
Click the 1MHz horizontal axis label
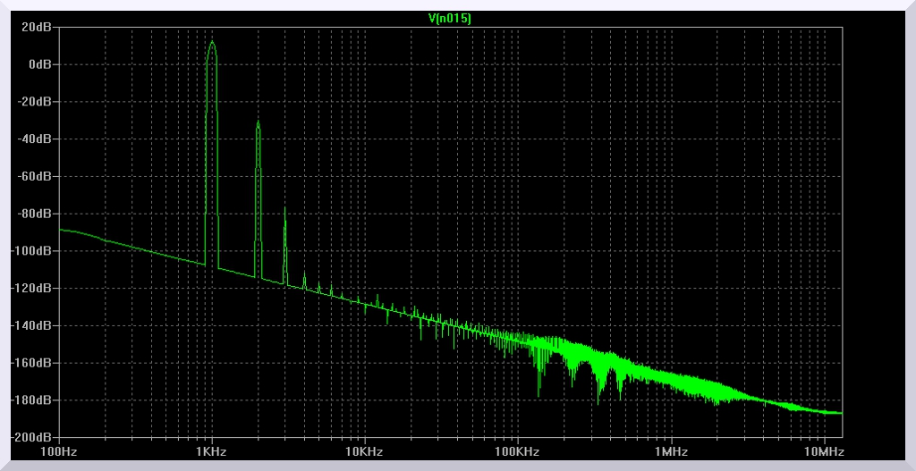[x=670, y=452]
